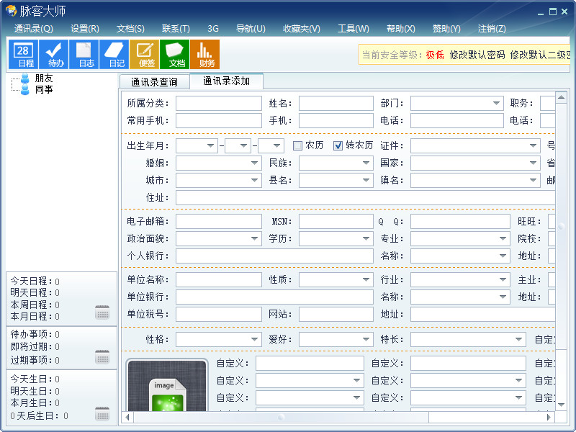Click the 单位税号 input field

pyautogui.click(x=219, y=314)
